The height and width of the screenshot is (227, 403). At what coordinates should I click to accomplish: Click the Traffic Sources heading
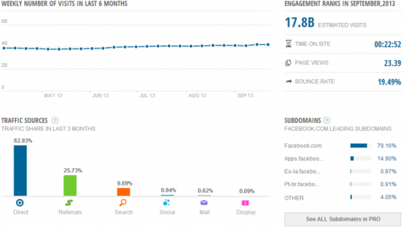[24, 120]
